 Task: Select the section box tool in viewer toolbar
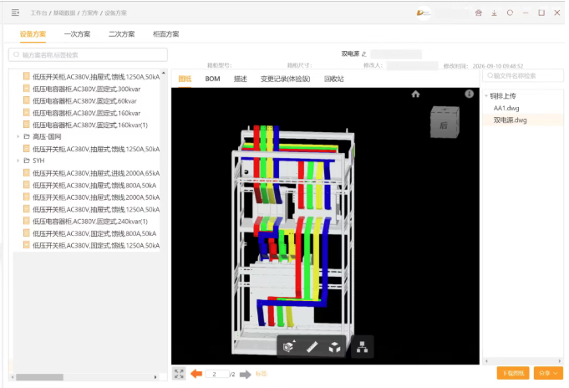coord(289,347)
